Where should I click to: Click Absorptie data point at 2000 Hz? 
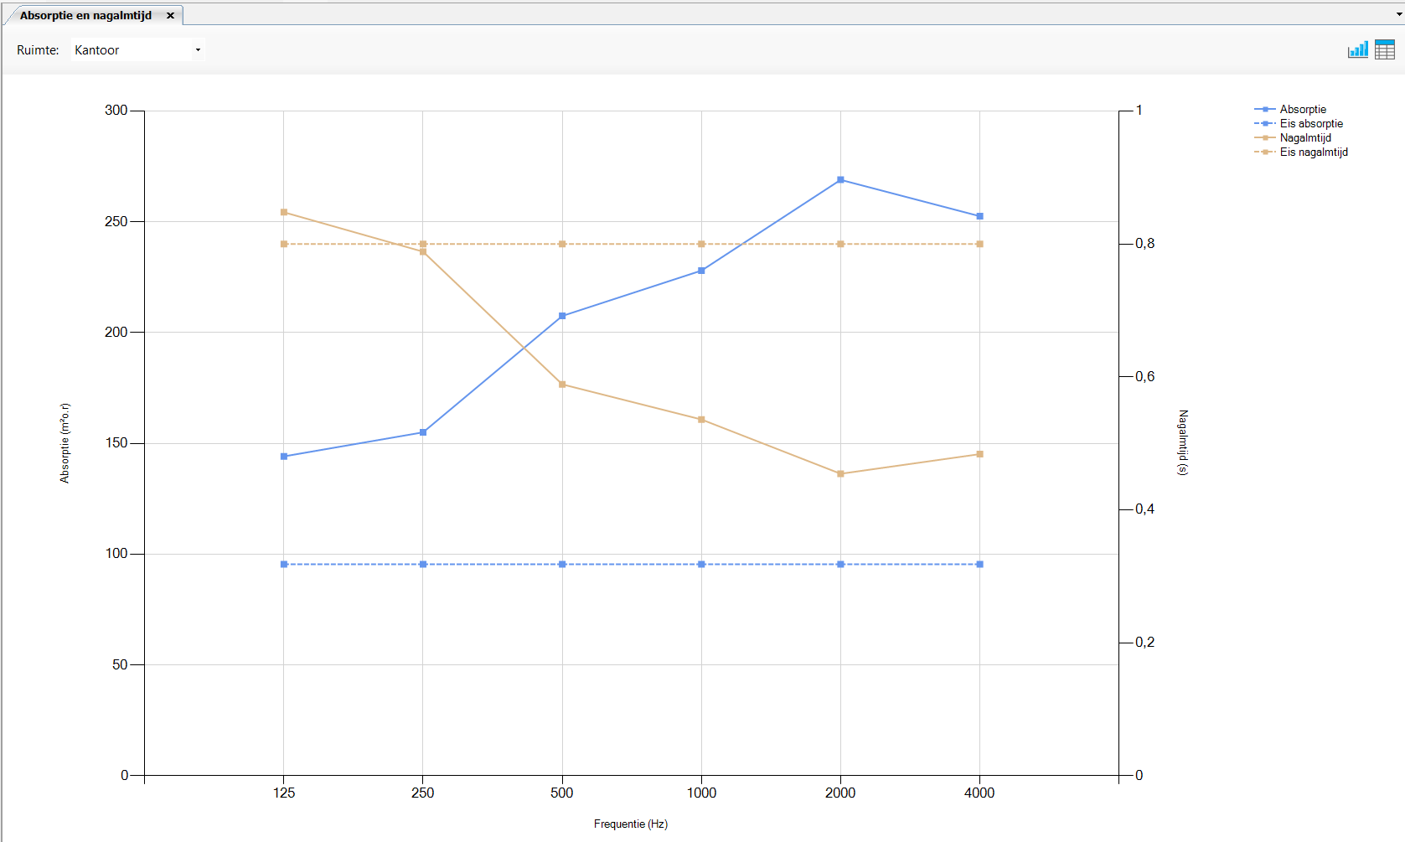coord(840,180)
